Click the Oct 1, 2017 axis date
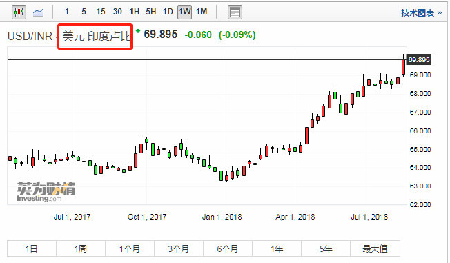450x263 pixels. (x=147, y=217)
